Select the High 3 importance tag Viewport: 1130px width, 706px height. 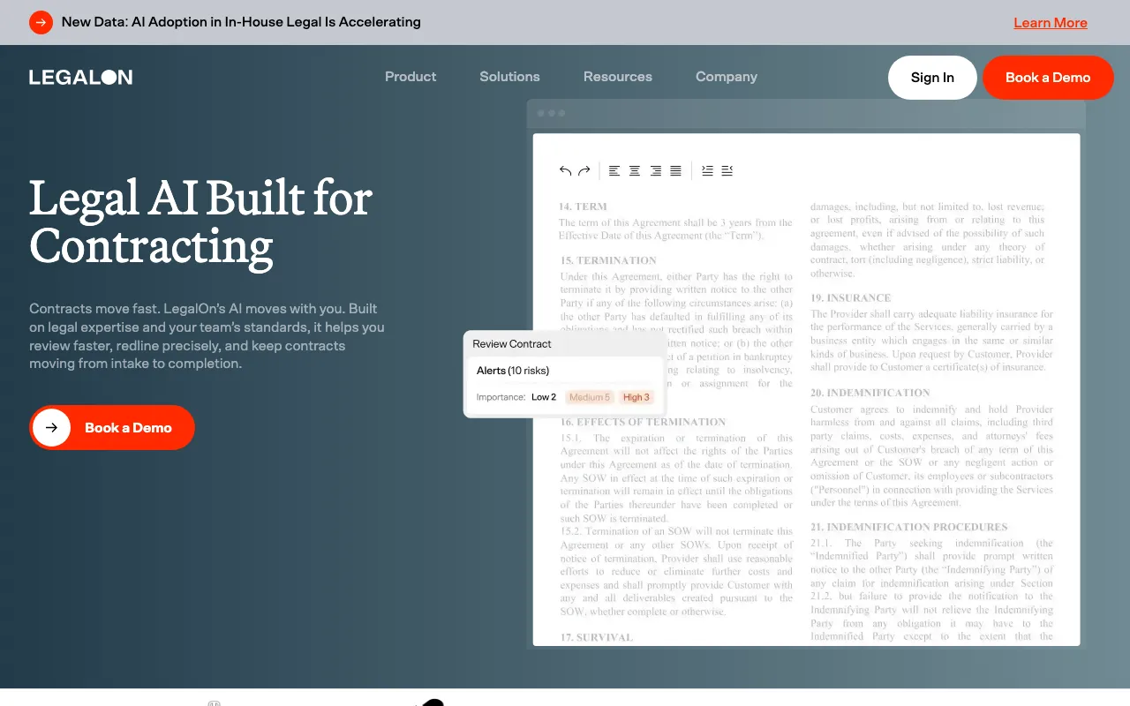pos(637,397)
